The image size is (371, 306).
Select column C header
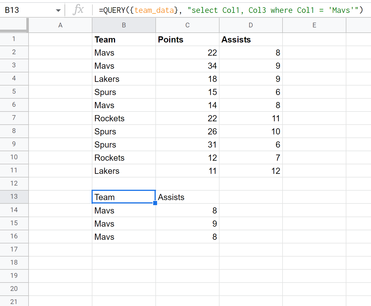tap(187, 25)
